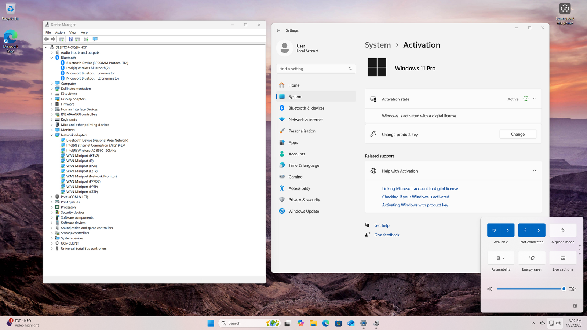
Task: Open Task View from the taskbar
Action: coord(288,323)
